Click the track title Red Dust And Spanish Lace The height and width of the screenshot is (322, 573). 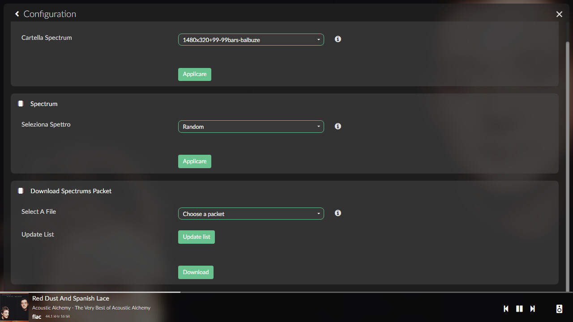coord(71,298)
